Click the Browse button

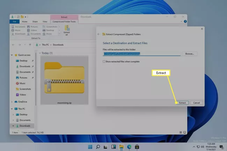click(x=189, y=54)
